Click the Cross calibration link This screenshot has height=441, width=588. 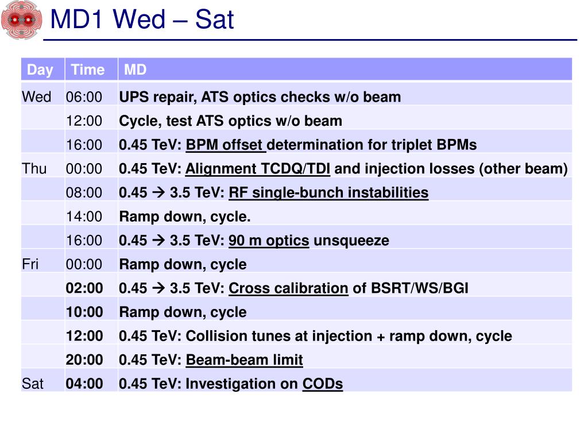288,288
